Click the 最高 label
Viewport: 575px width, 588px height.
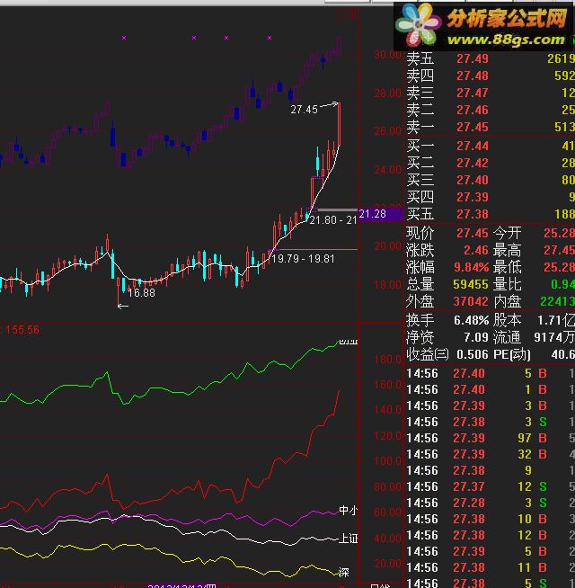tap(507, 250)
